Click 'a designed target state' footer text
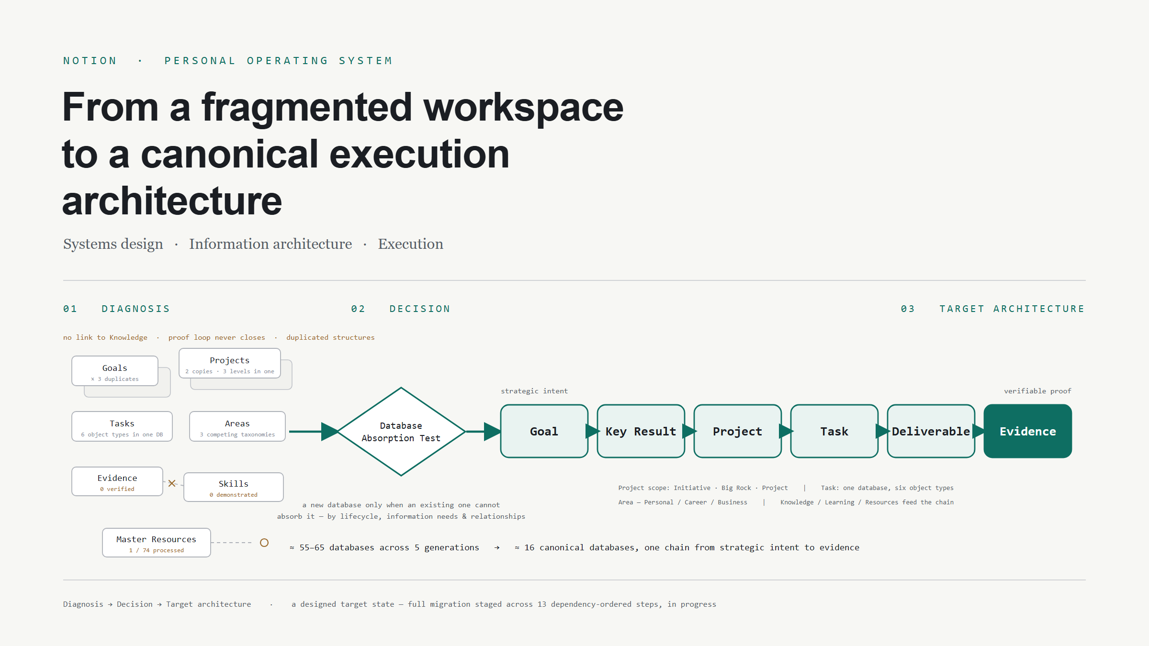This screenshot has height=646, width=1149. (x=504, y=604)
